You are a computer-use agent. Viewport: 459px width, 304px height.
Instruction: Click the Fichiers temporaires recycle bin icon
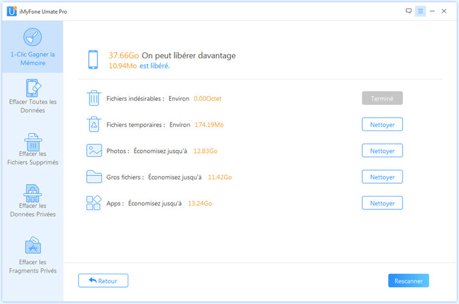point(94,124)
